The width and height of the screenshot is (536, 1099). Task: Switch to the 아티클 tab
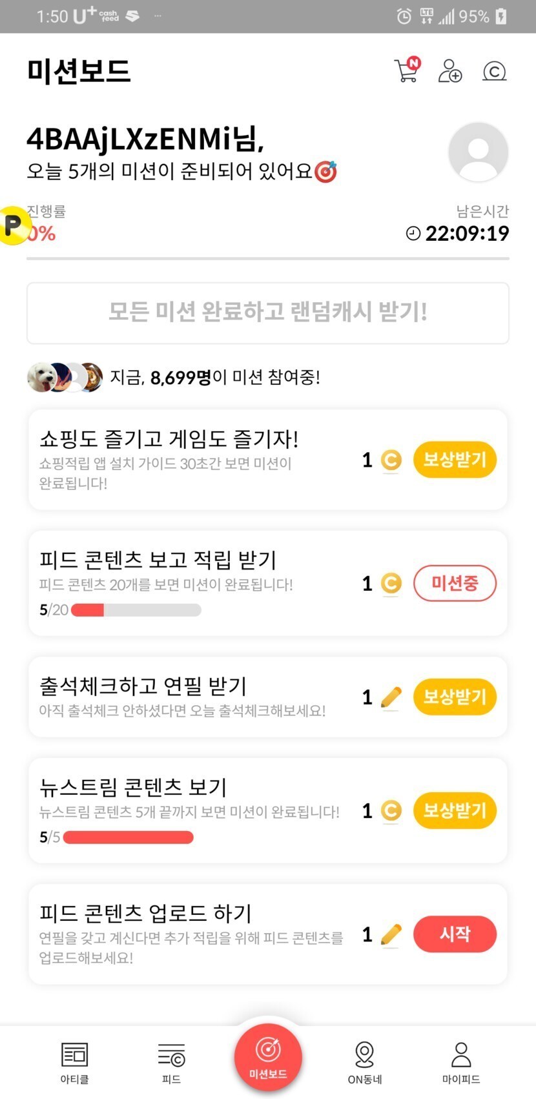(74, 1062)
